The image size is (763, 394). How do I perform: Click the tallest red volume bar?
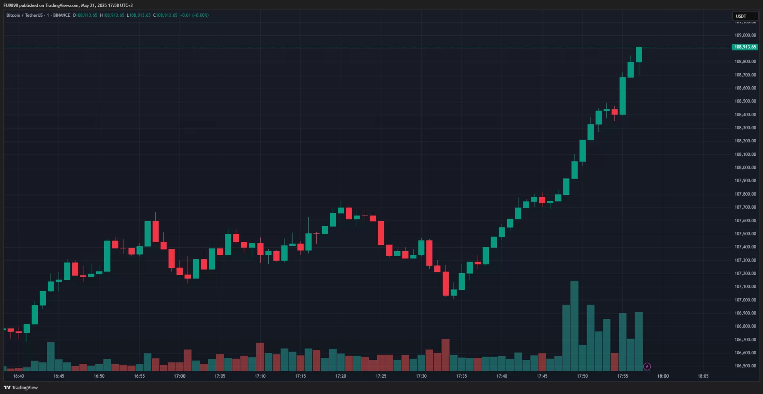[445, 355]
